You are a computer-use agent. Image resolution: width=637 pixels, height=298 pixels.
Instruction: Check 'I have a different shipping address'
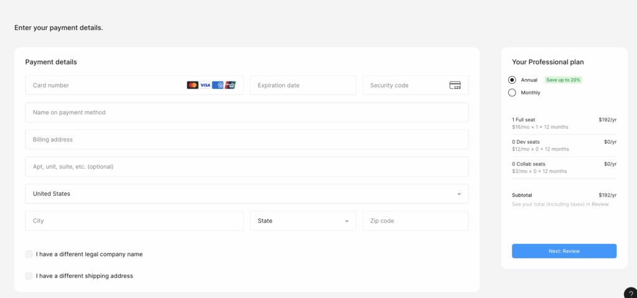click(x=29, y=276)
